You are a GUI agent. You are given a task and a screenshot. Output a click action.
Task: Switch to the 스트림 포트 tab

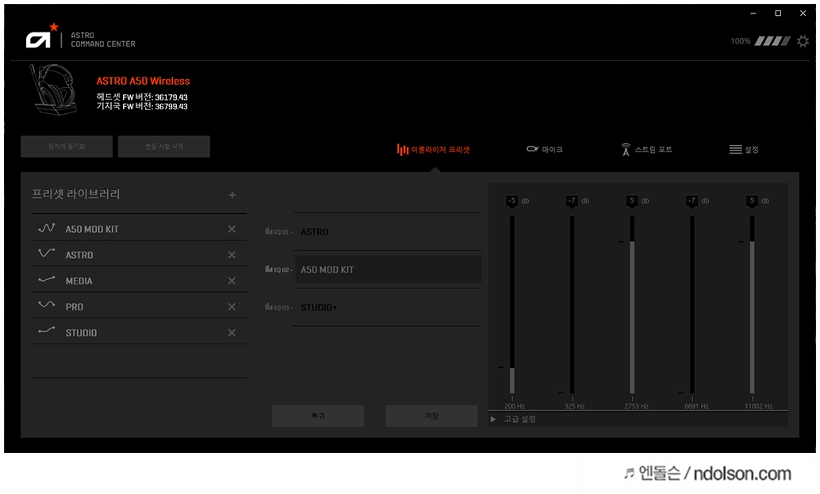646,150
